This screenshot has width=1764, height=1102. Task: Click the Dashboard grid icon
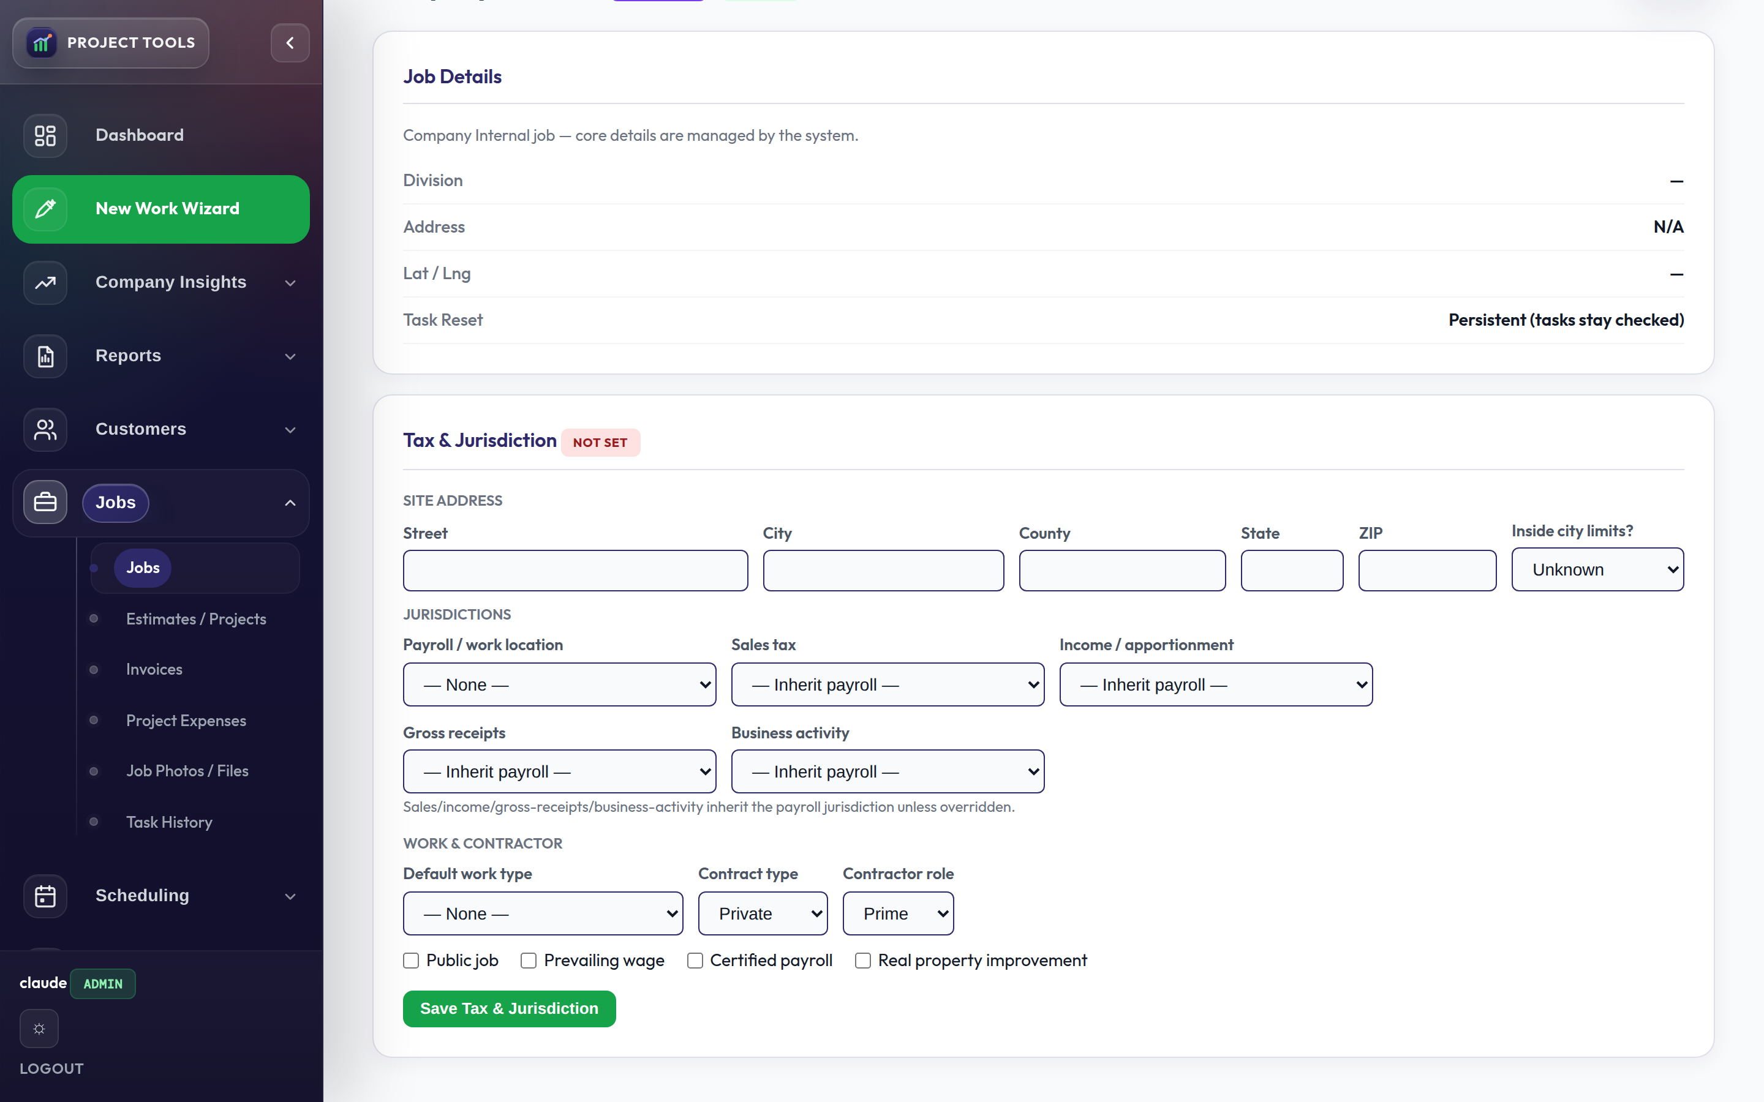45,135
